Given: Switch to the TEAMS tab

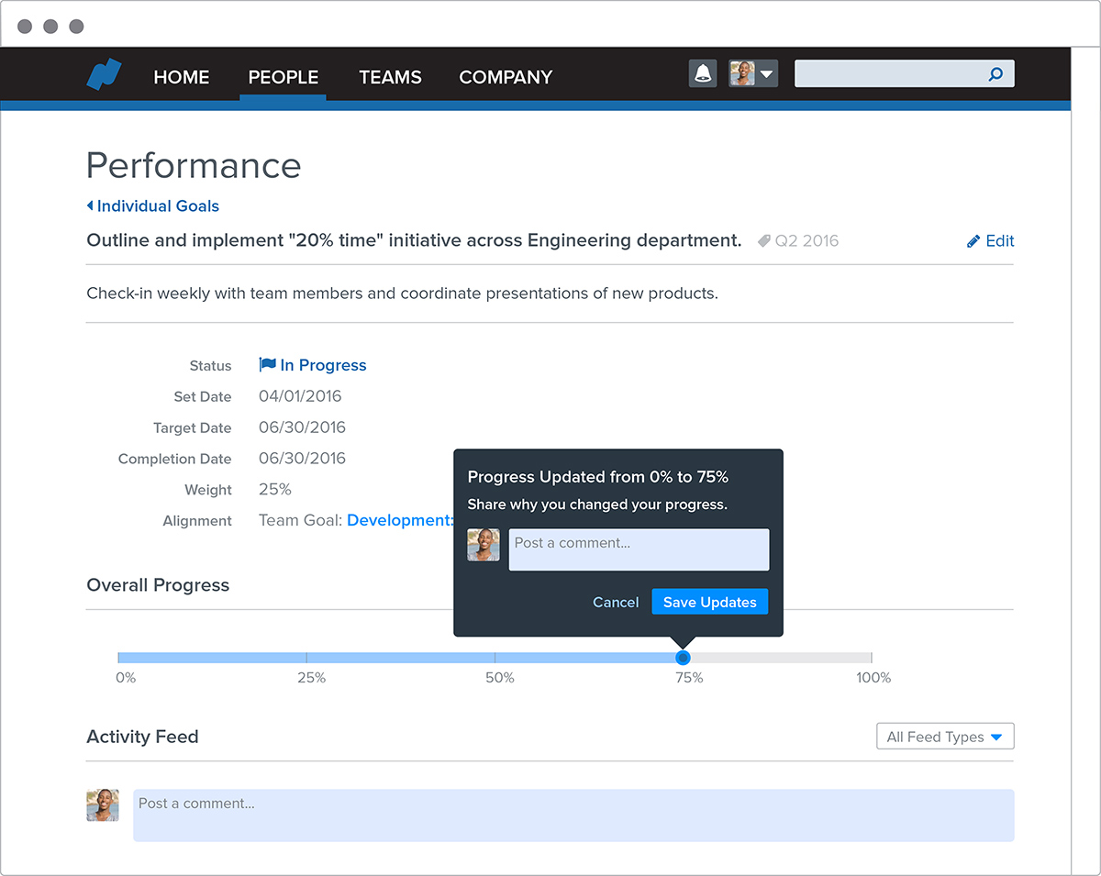Looking at the screenshot, I should (390, 77).
